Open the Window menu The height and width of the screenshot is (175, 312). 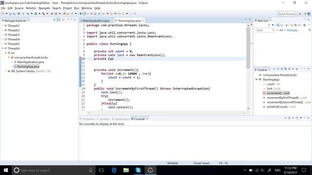87,8
